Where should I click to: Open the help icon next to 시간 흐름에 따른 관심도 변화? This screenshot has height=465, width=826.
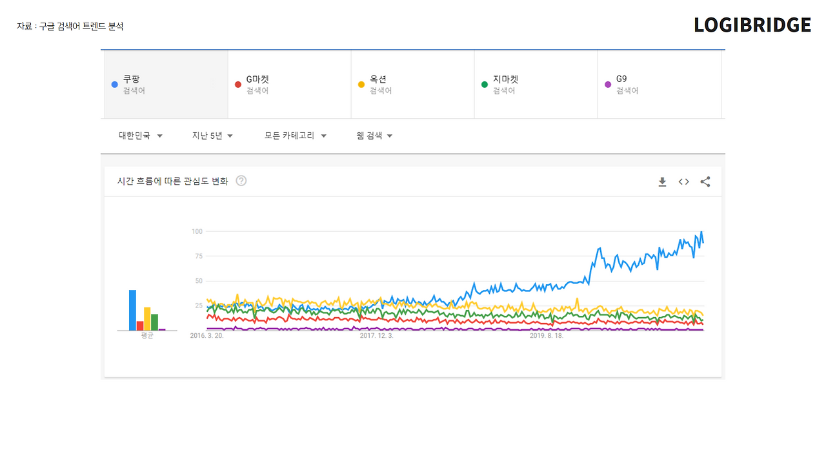(x=241, y=181)
